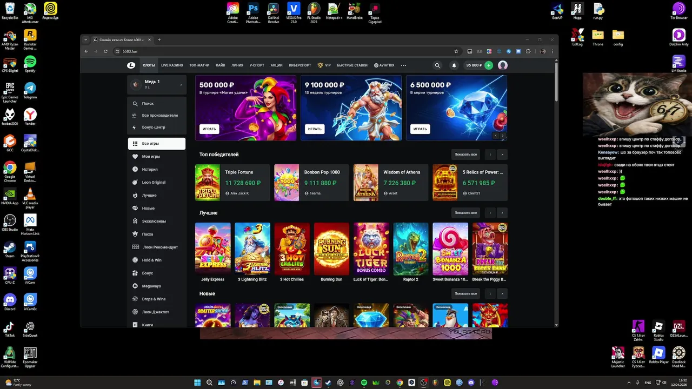Select 'Лучшие' sidebar category
This screenshot has height=389, width=692.
click(157, 195)
